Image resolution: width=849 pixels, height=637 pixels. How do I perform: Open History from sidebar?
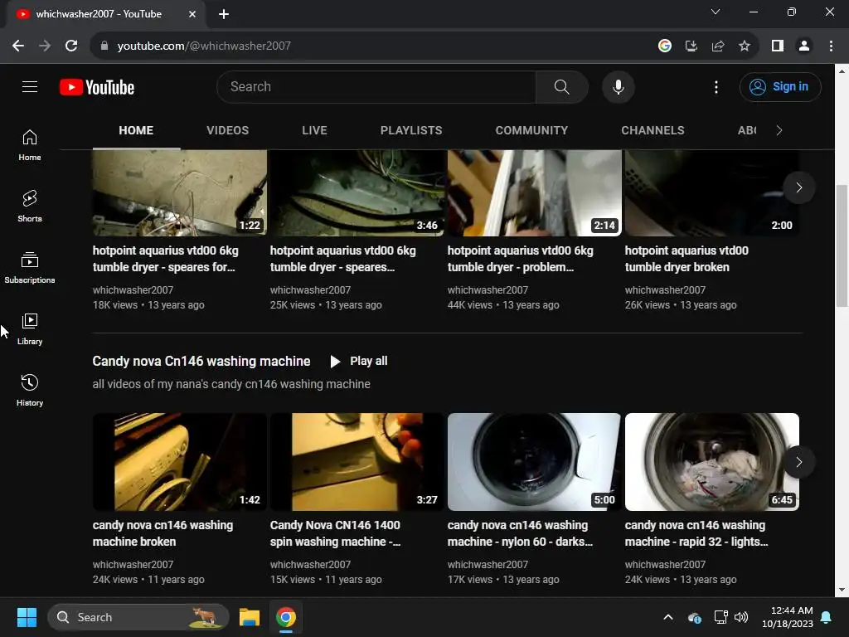(x=30, y=390)
